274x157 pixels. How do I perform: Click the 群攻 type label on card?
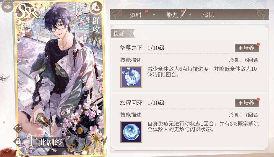click(x=96, y=25)
